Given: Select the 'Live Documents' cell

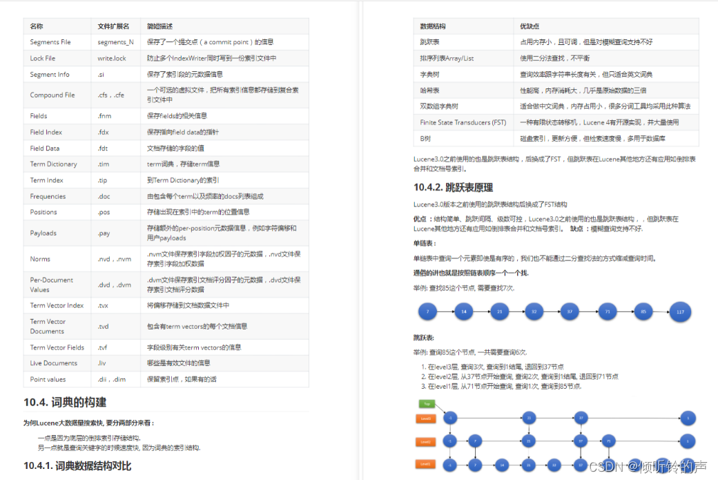Looking at the screenshot, I should (57, 363).
